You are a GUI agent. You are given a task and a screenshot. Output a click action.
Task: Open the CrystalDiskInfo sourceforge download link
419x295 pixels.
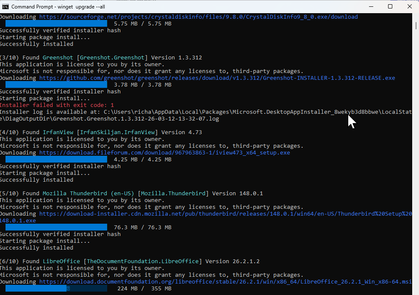[x=199, y=17]
